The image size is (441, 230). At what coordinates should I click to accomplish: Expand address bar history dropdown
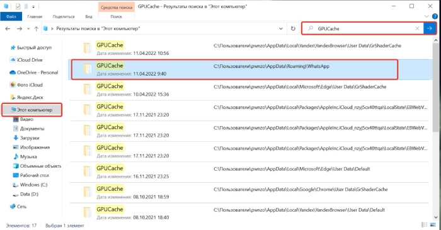281,28
